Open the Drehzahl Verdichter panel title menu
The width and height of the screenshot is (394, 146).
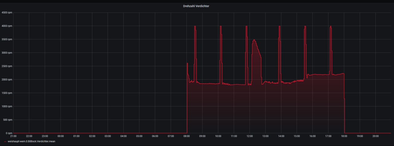[196, 6]
